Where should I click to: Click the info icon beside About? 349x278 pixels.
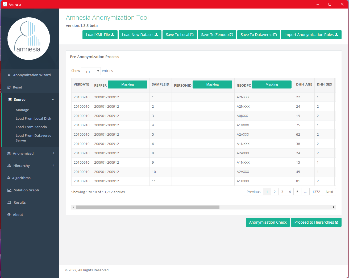[9, 215]
